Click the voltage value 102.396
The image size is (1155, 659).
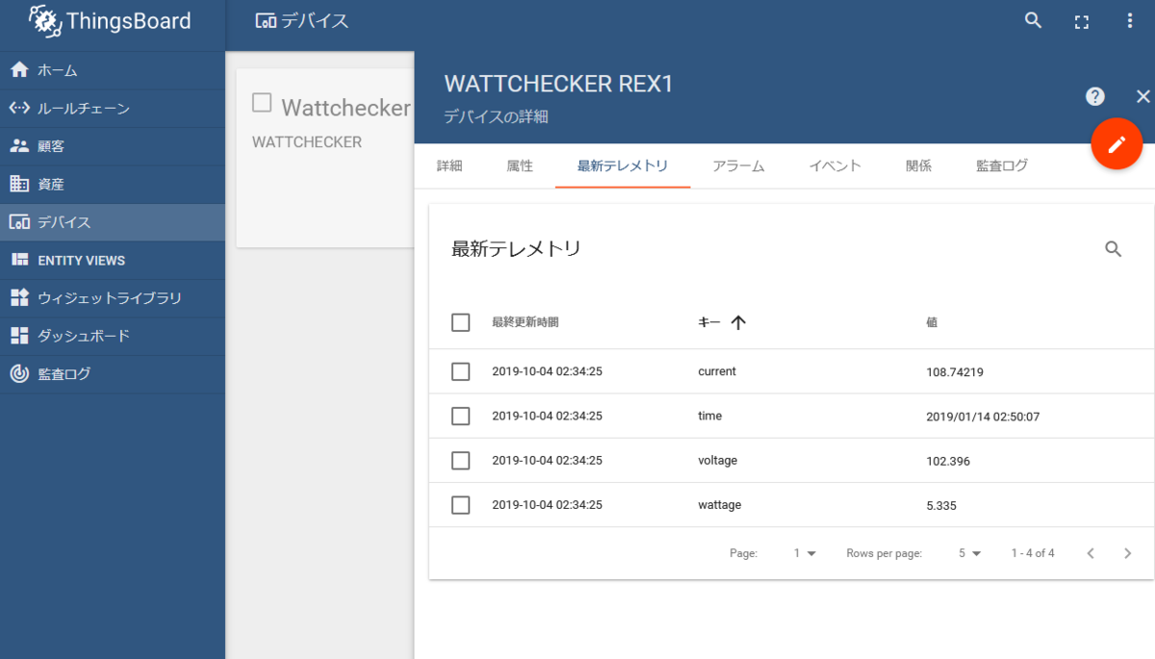point(947,461)
